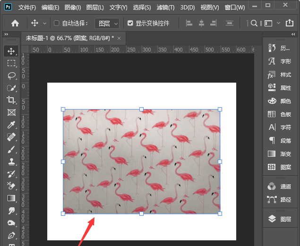Select the Crop tool
Image resolution: width=300 pixels, height=246 pixels.
pos(11,100)
